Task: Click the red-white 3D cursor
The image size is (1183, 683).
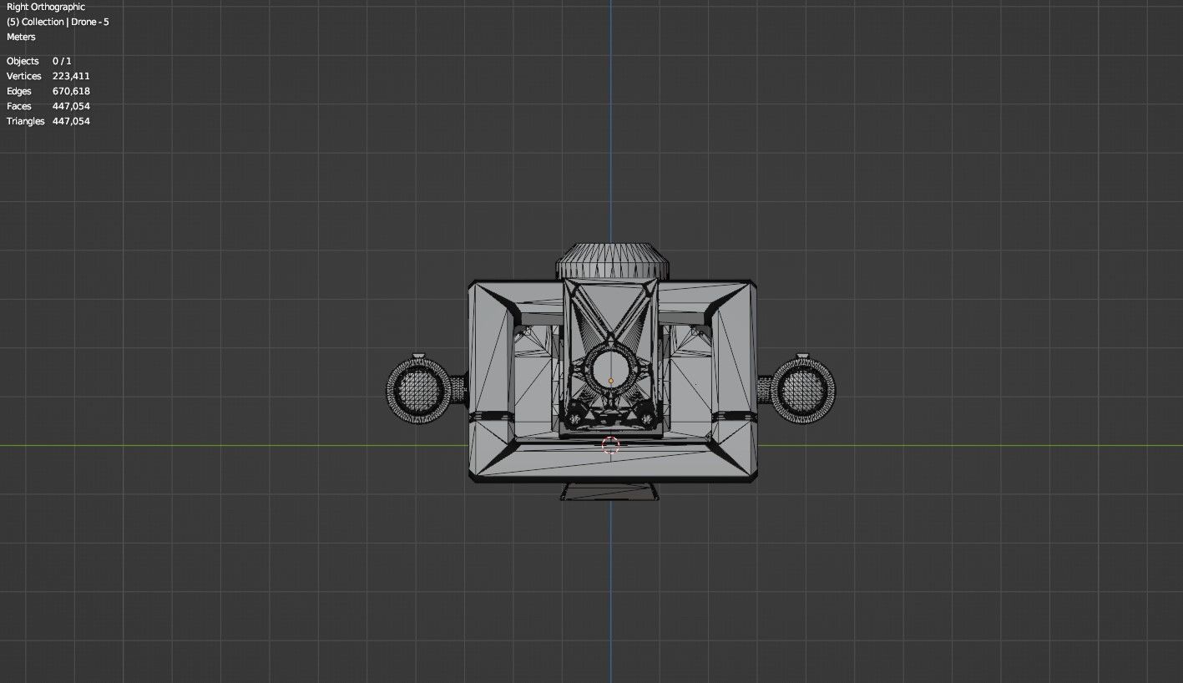Action: pos(610,445)
